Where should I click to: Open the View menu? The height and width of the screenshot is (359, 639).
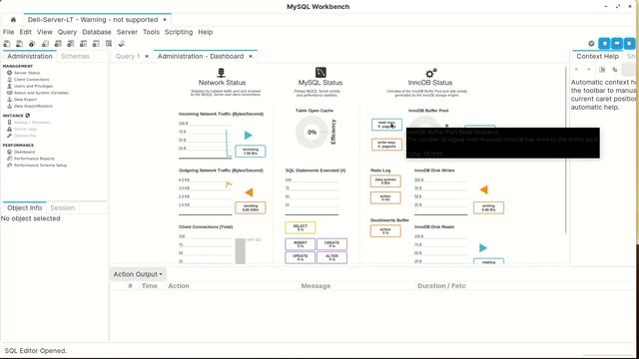tap(44, 32)
